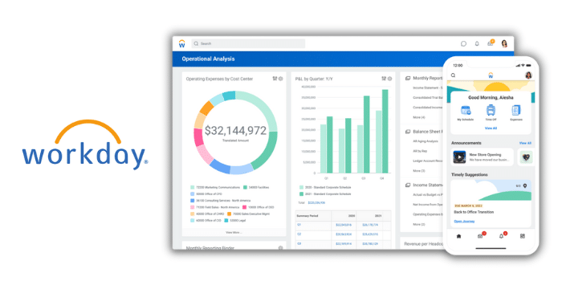Open gear settings on P&L by Quarter card
Image resolution: width=562 pixels, height=289 pixels.
tap(389, 79)
